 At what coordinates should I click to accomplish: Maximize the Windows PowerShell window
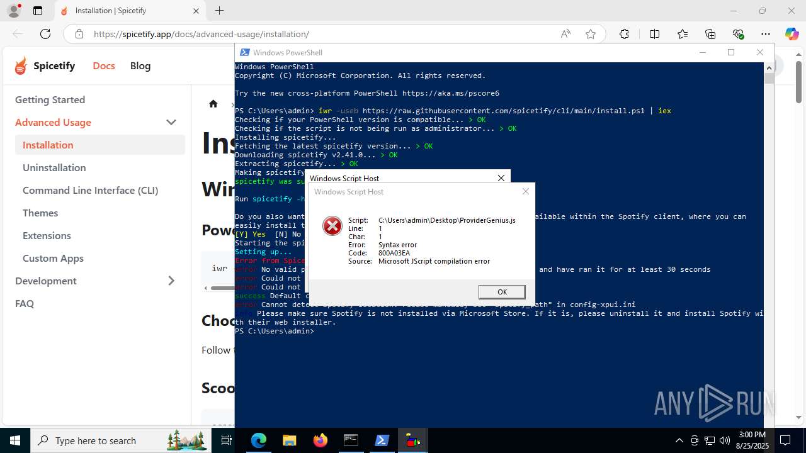[731, 52]
